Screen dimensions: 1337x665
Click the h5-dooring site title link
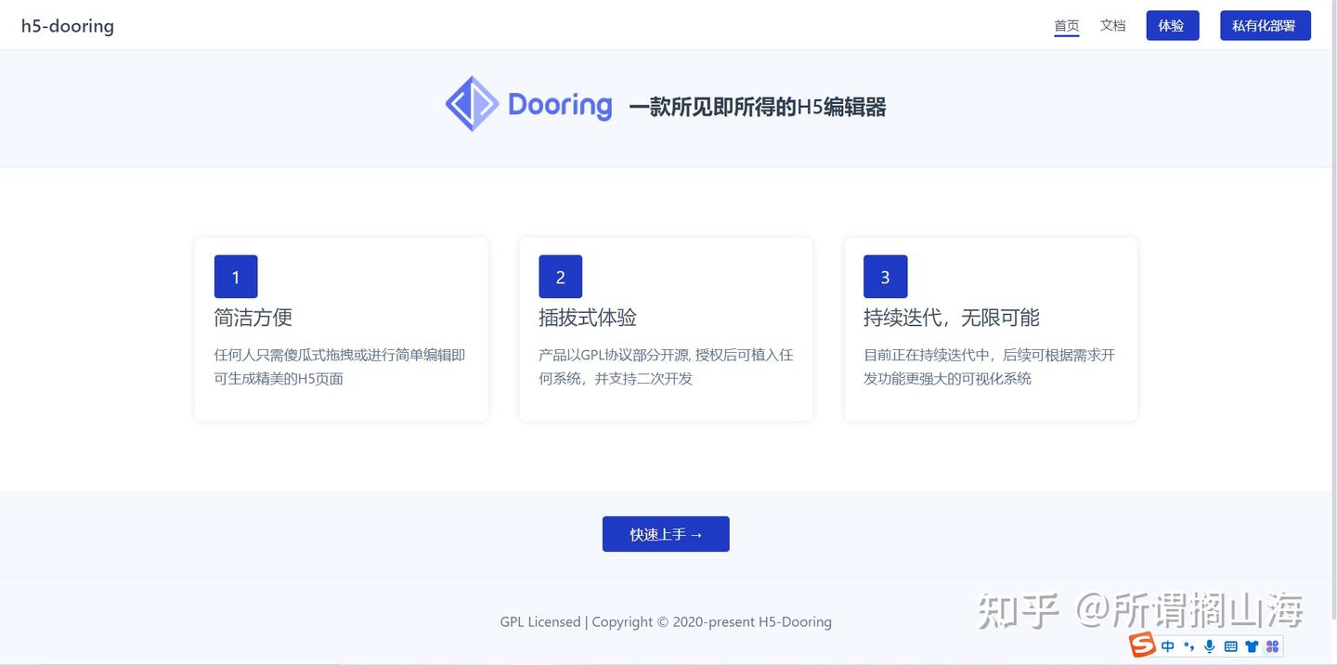click(68, 26)
